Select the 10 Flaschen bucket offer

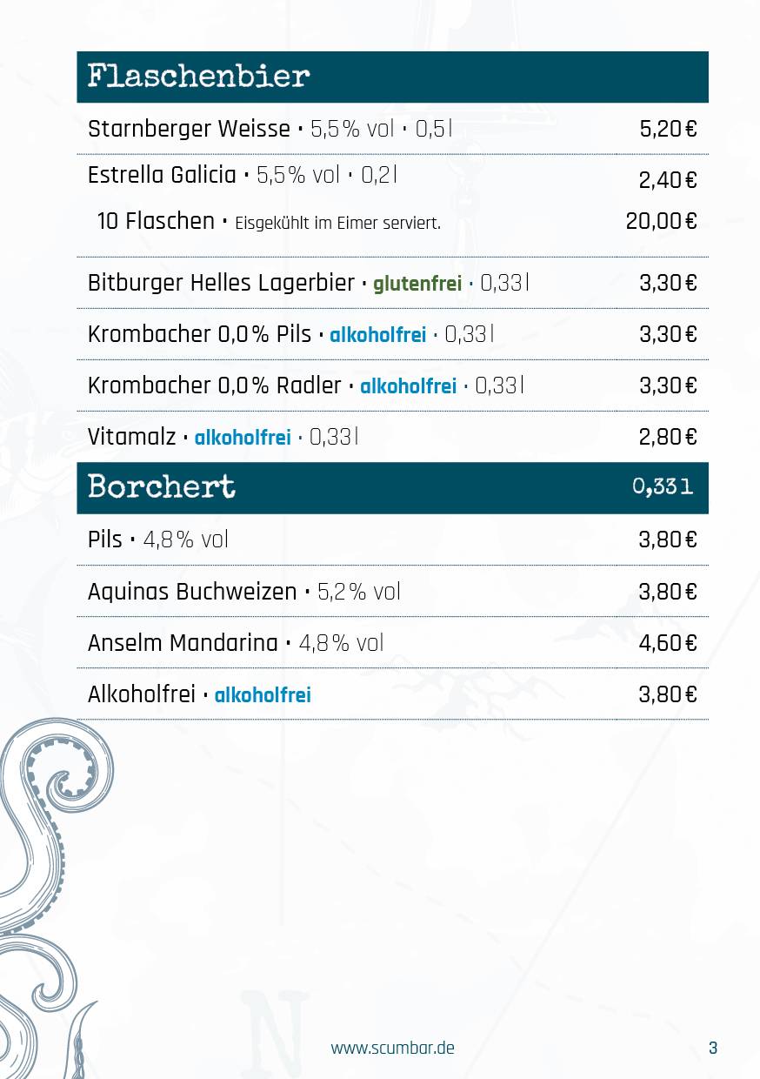[392, 222]
